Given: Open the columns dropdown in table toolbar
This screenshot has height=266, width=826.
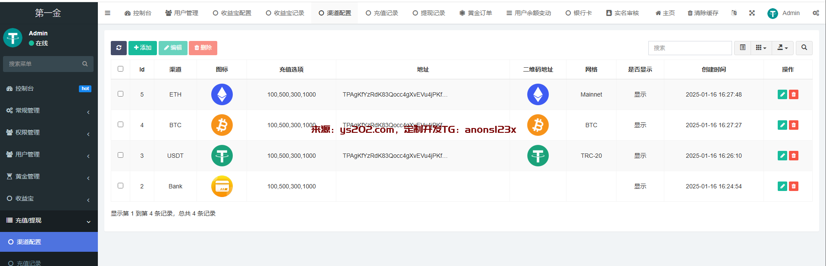Looking at the screenshot, I should [761, 48].
